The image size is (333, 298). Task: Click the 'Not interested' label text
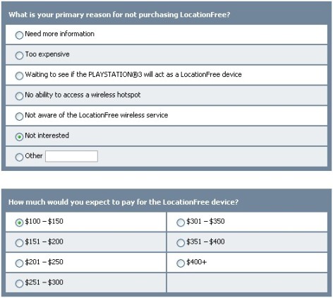47,136
